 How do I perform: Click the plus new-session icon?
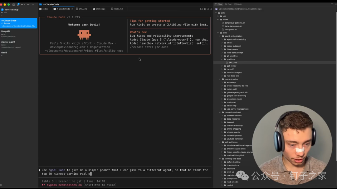pos(22,4)
